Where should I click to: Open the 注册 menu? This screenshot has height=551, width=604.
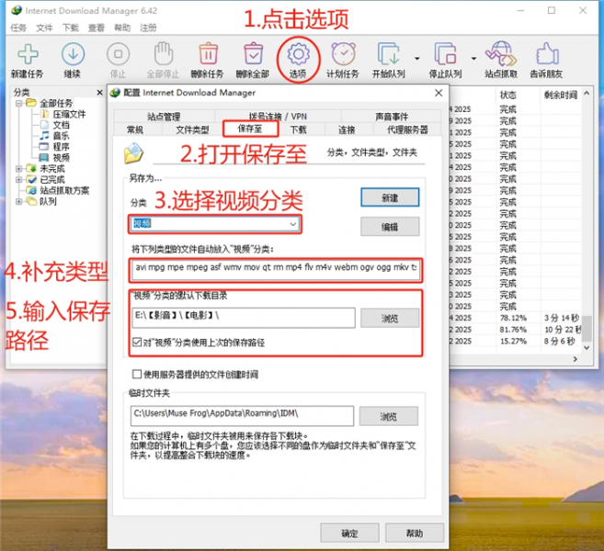point(148,28)
